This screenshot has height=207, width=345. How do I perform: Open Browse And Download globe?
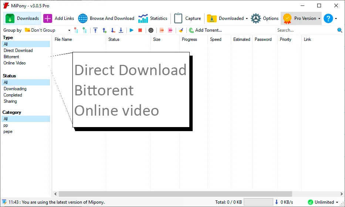point(83,18)
